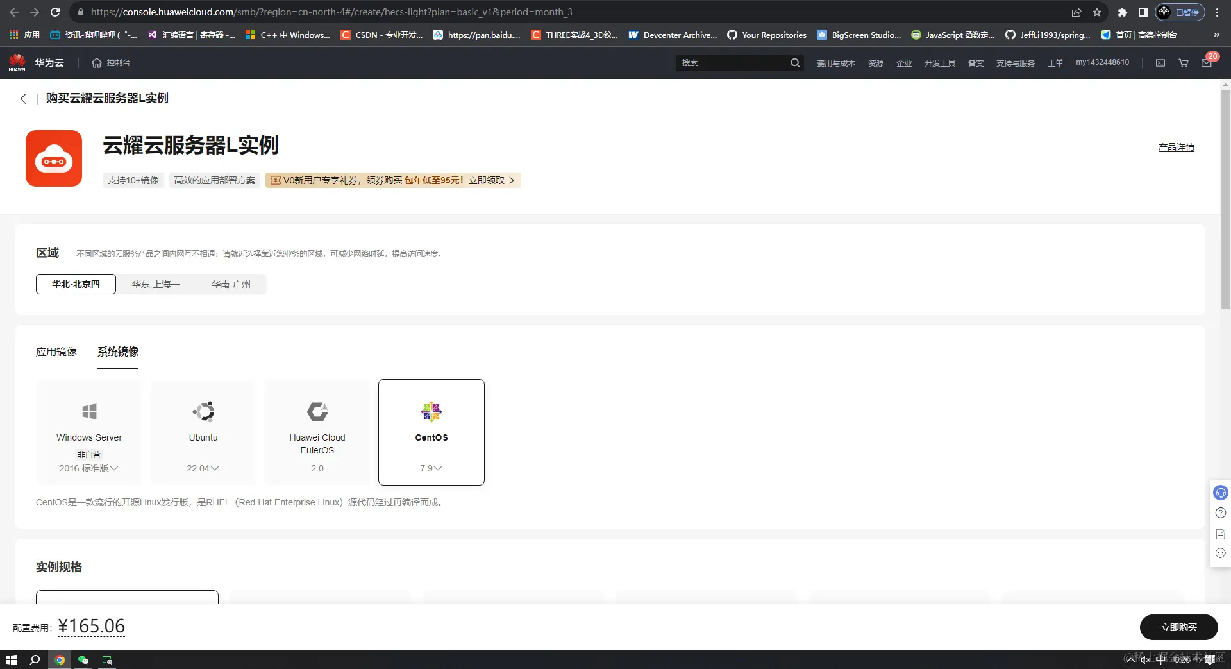Open the 费用与成本 menu
The image size is (1231, 669).
836,62
